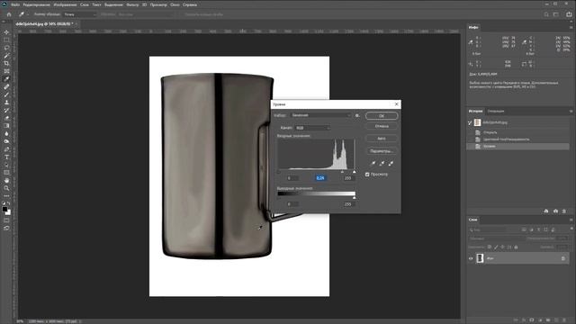The height and width of the screenshot is (324, 576).
Task: Hide the Фон layer visibility eye
Action: (x=471, y=258)
